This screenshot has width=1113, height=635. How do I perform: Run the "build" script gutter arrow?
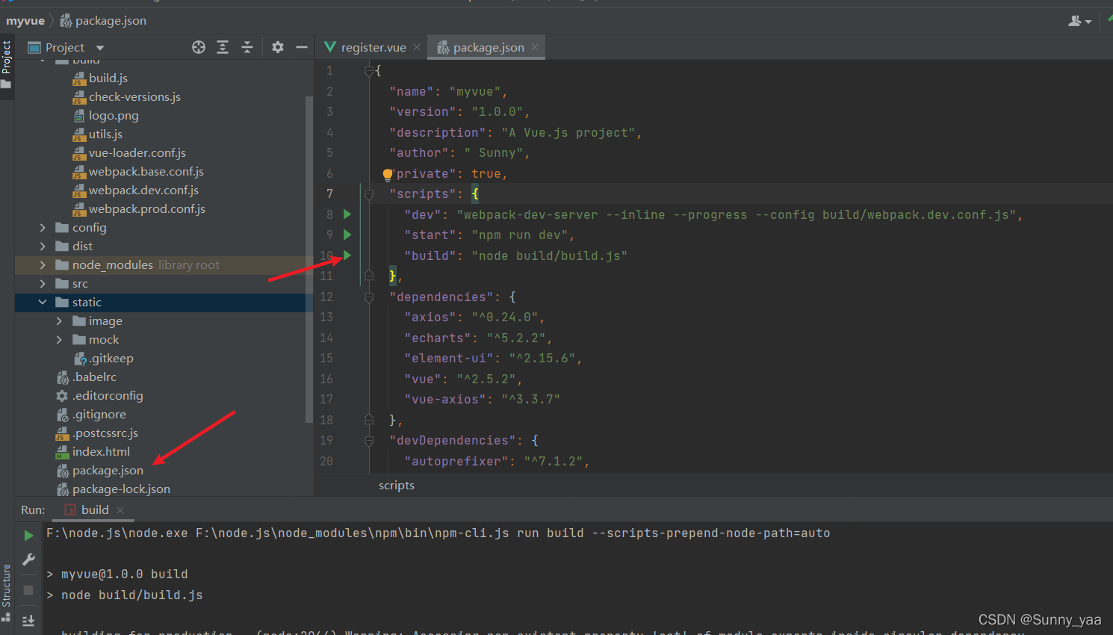[x=347, y=255]
